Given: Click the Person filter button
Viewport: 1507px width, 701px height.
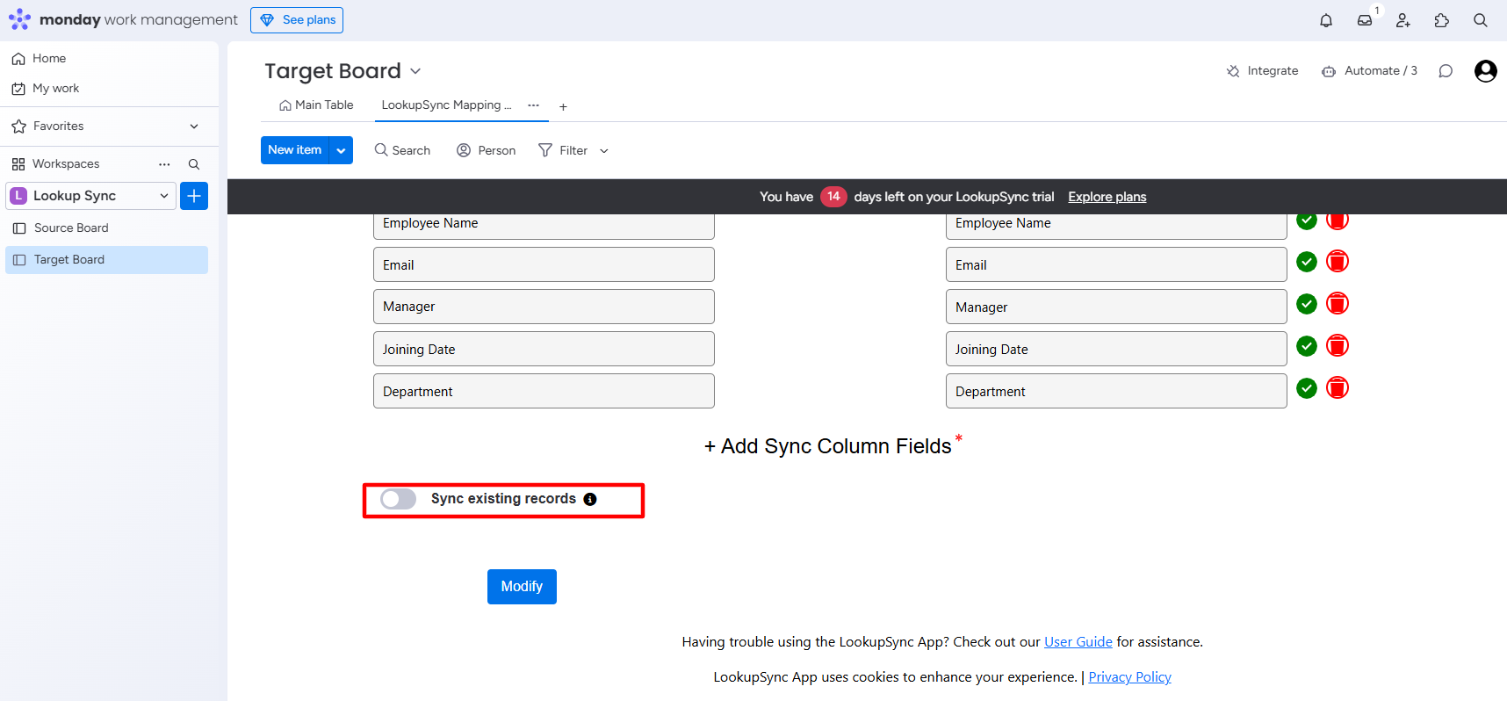Looking at the screenshot, I should (487, 151).
